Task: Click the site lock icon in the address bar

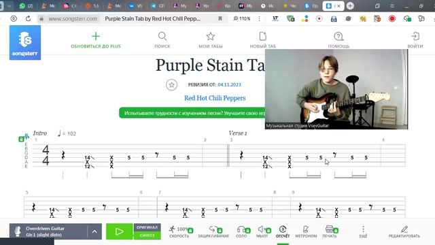Action: [x=41, y=18]
